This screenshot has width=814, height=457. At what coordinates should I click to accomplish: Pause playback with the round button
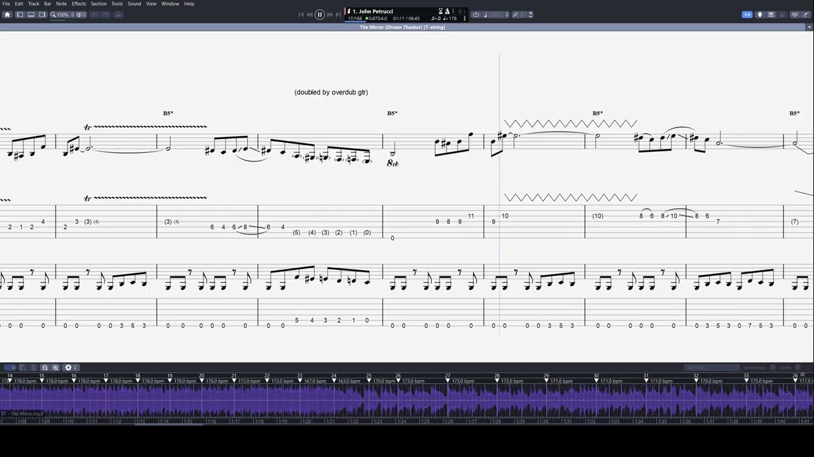(x=320, y=15)
